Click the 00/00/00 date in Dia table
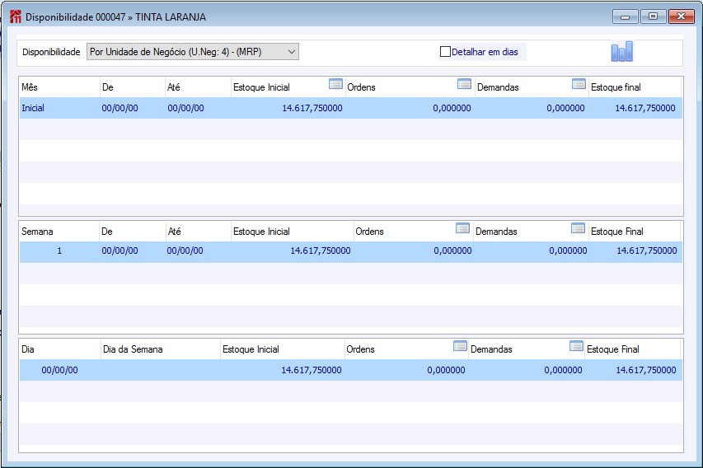Screen dimensions: 703x468 pos(59,370)
